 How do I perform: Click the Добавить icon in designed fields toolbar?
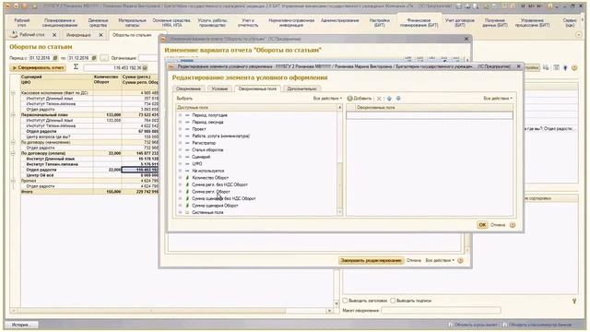pos(350,99)
